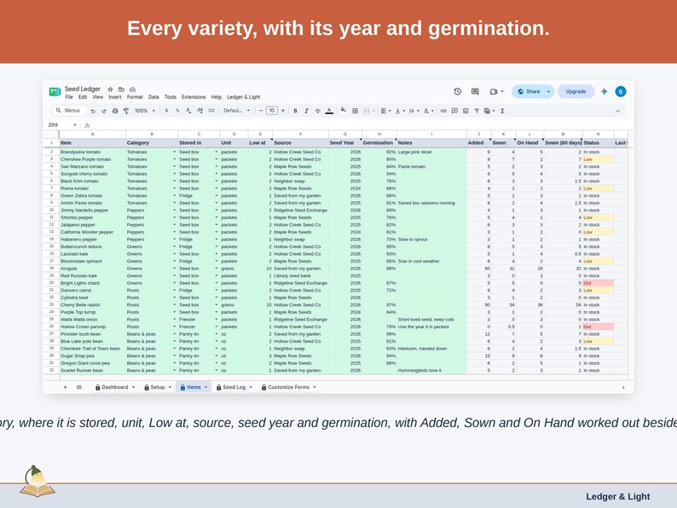This screenshot has height=508, width=677.
Task: Add a new sheet with plus icon
Action: [x=65, y=387]
